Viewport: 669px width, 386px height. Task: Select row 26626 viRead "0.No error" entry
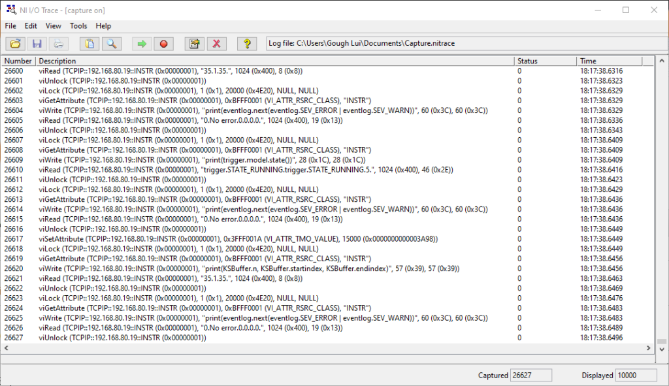click(328, 328)
